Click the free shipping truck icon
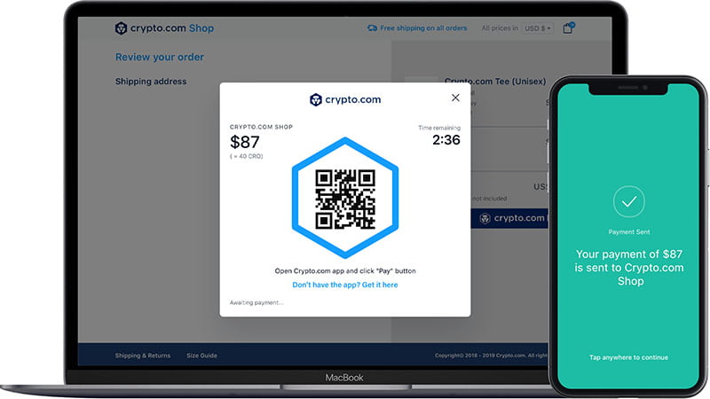 [x=372, y=28]
